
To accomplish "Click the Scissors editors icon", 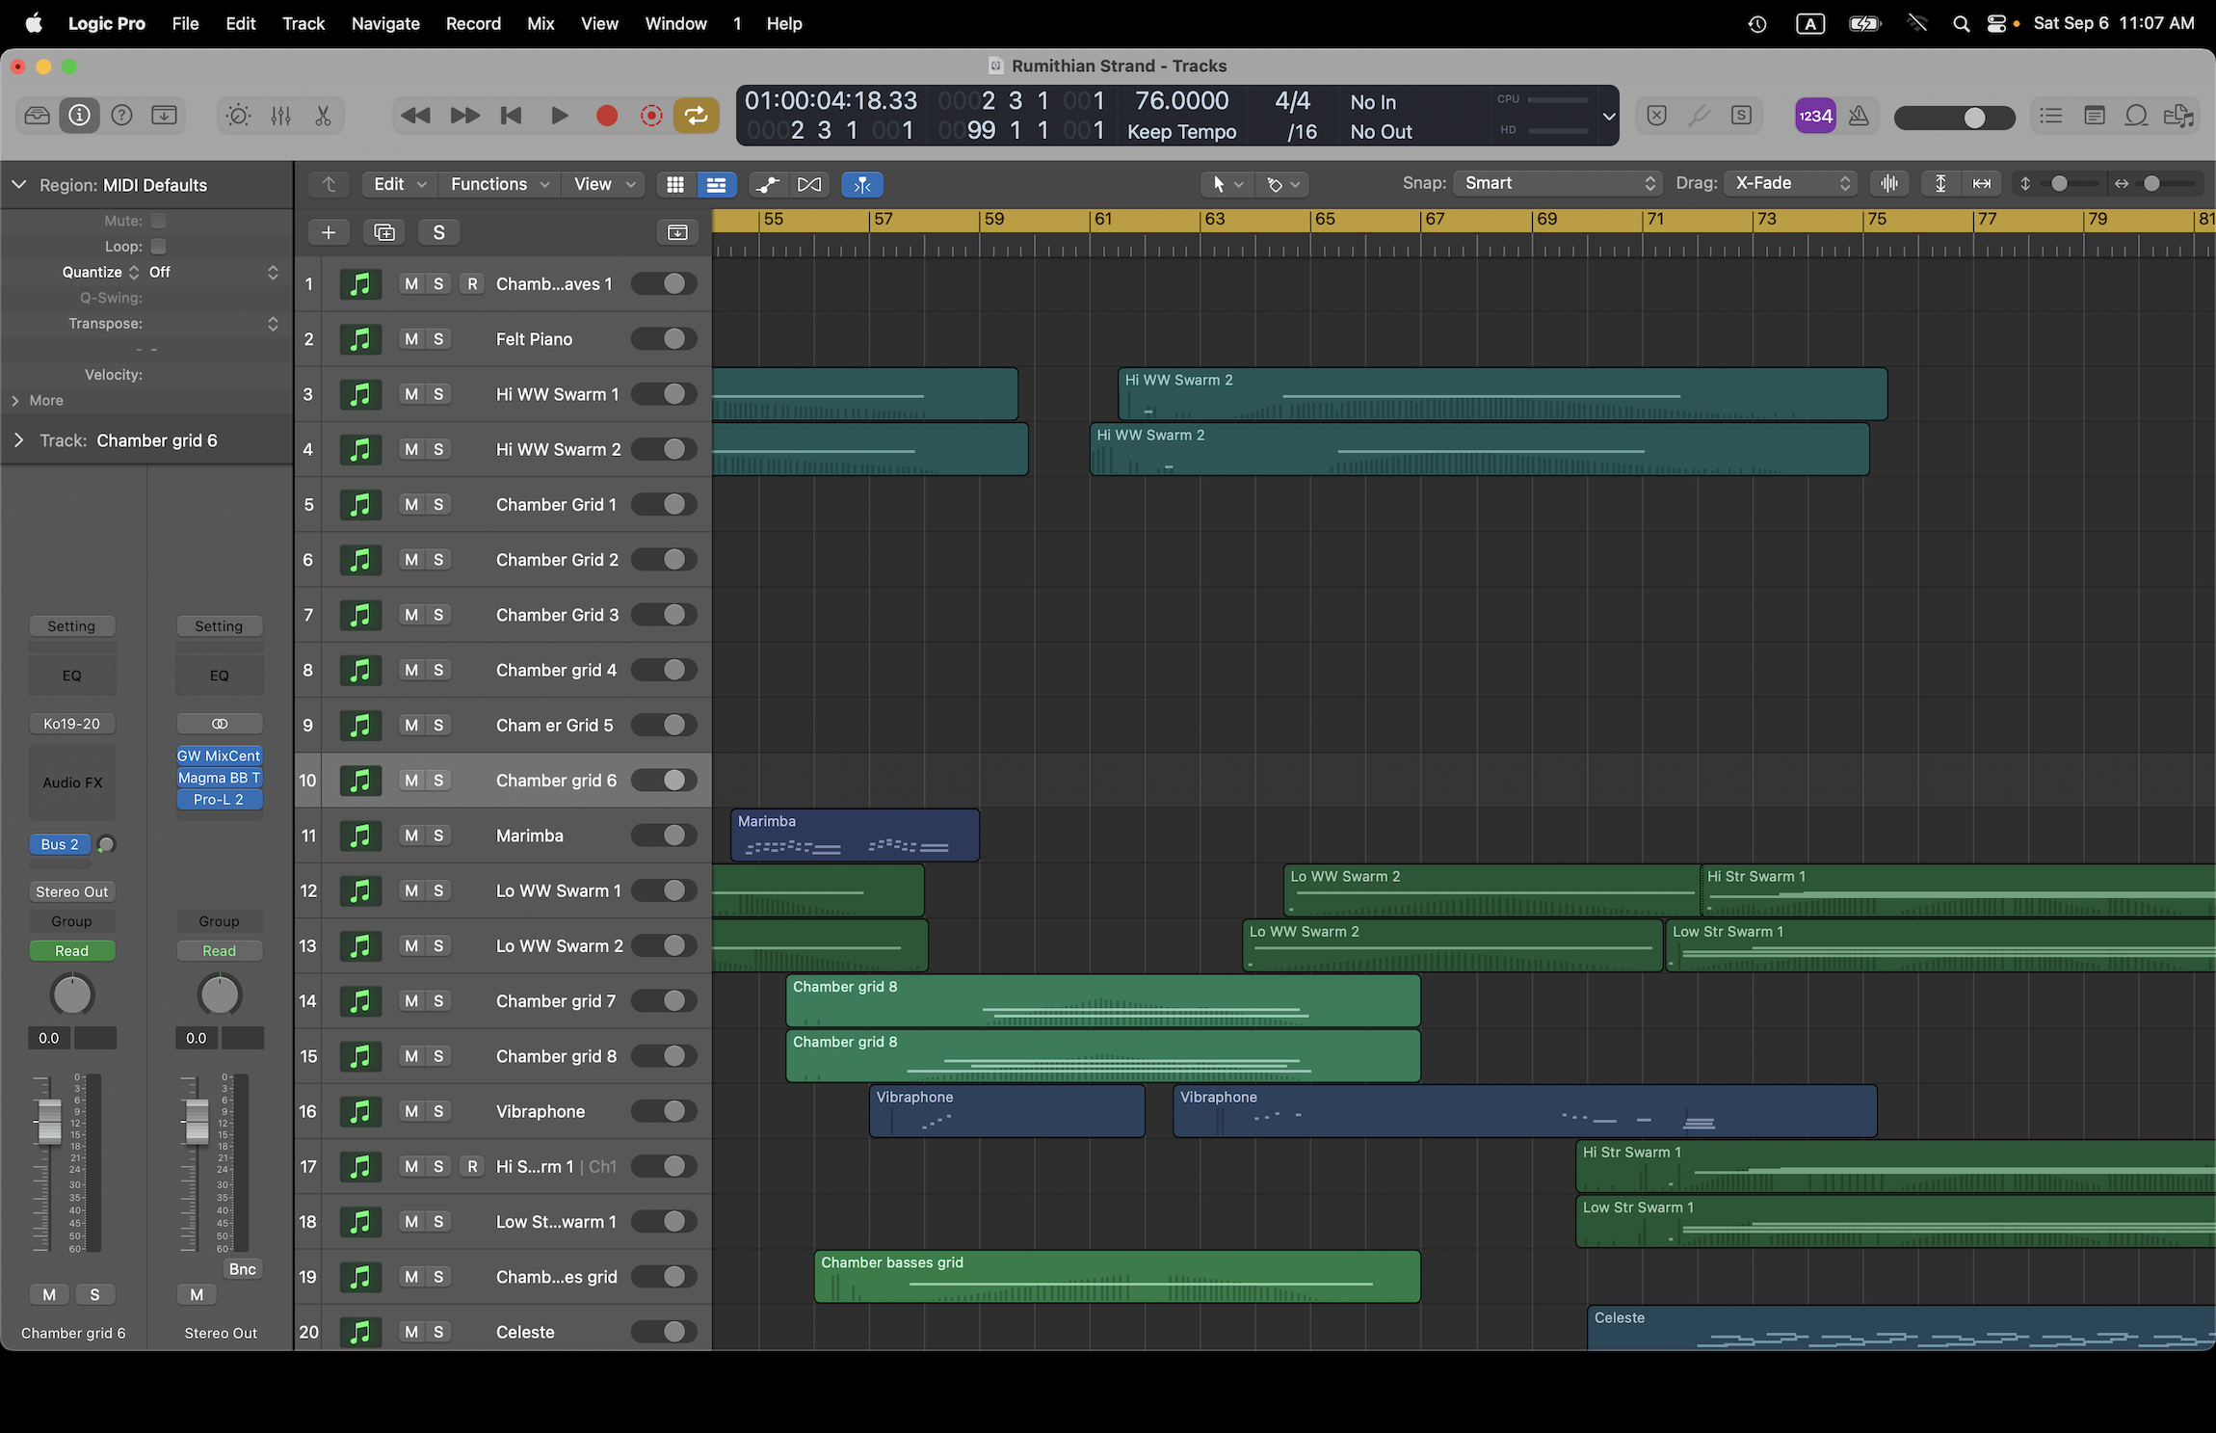I will (323, 116).
